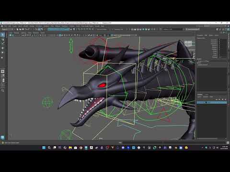Select by component type mode icon
This screenshot has width=230, height=172.
42,29
